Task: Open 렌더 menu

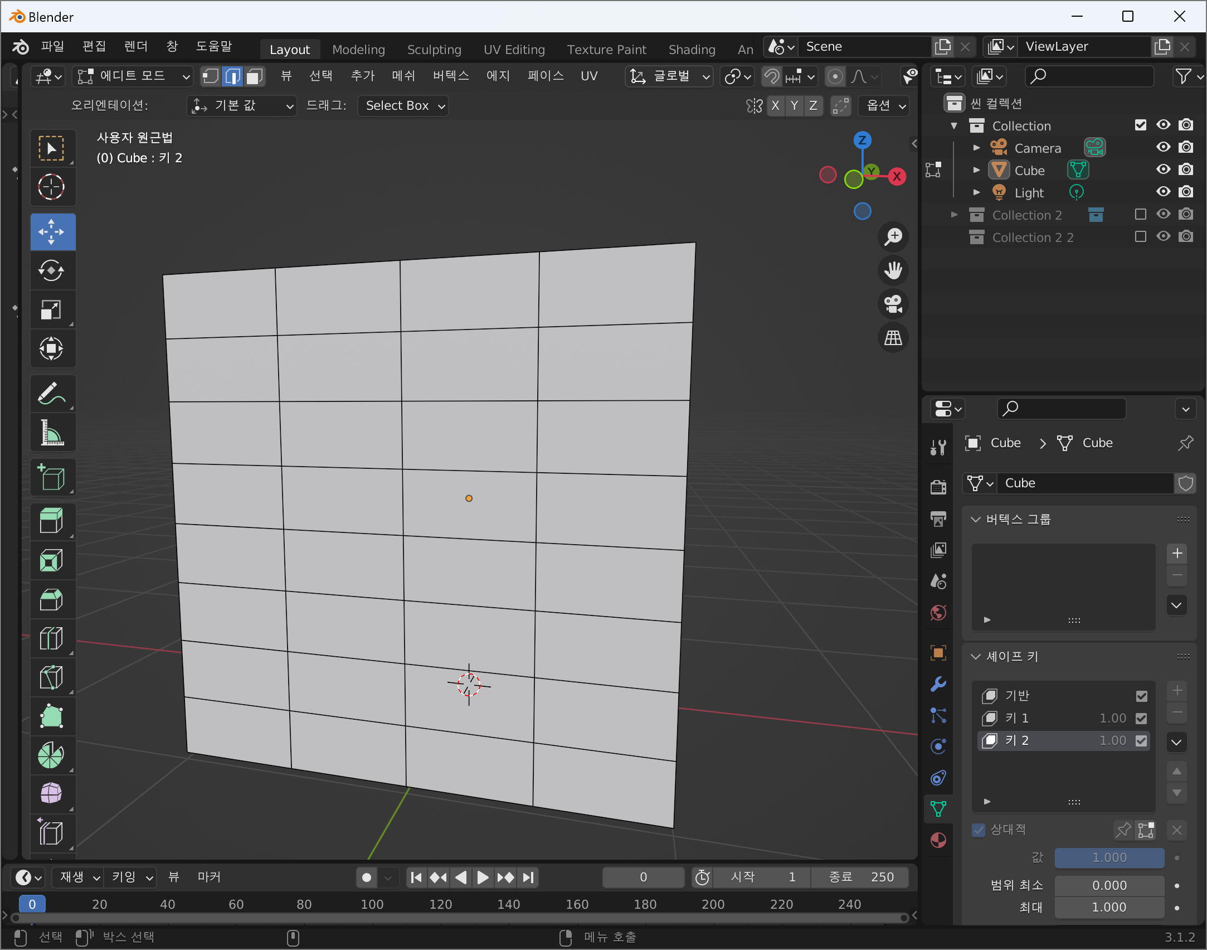Action: 136,46
